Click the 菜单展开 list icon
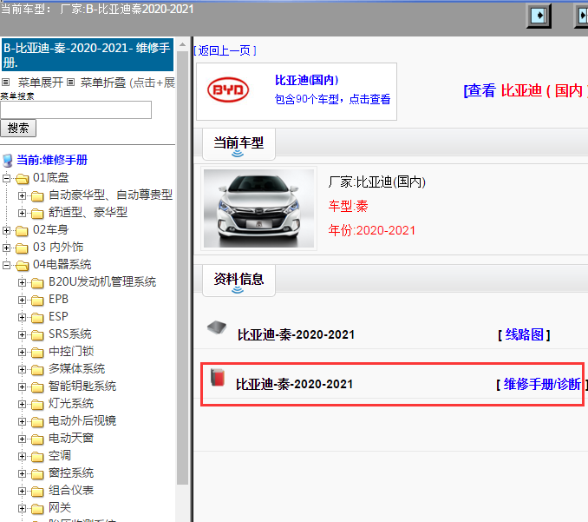Screen dimensions: 588x522 5,82
